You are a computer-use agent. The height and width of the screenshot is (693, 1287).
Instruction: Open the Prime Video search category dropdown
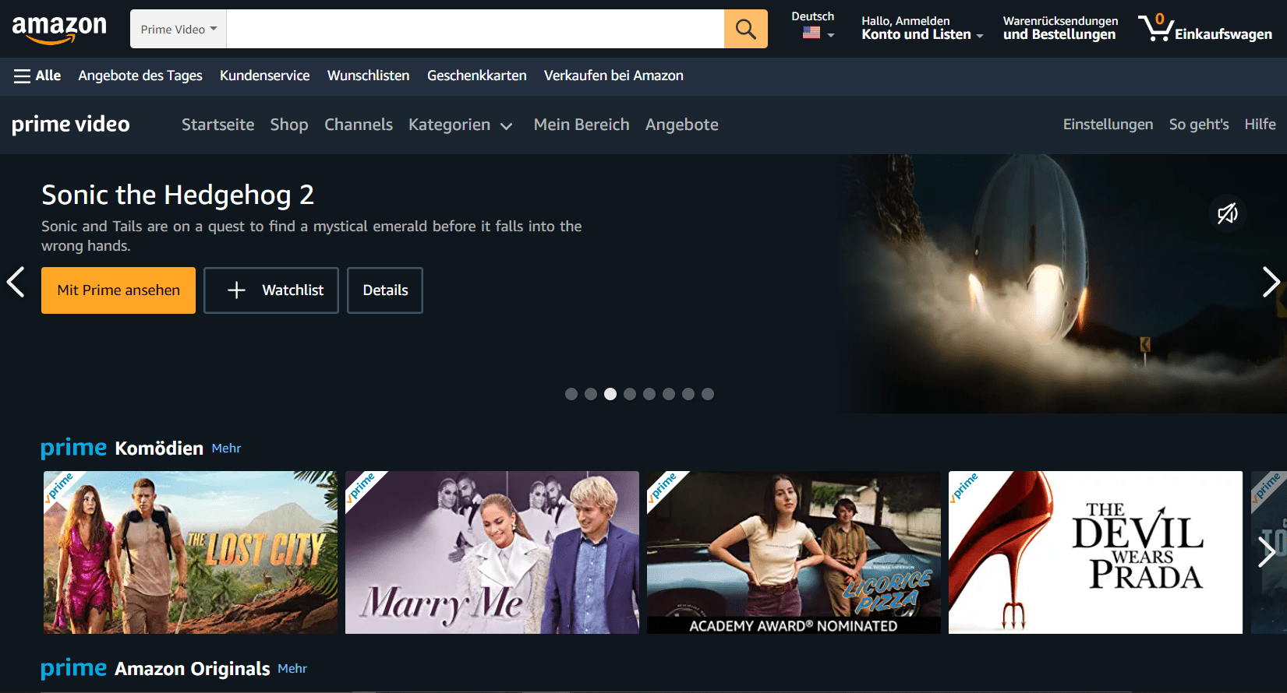(179, 29)
